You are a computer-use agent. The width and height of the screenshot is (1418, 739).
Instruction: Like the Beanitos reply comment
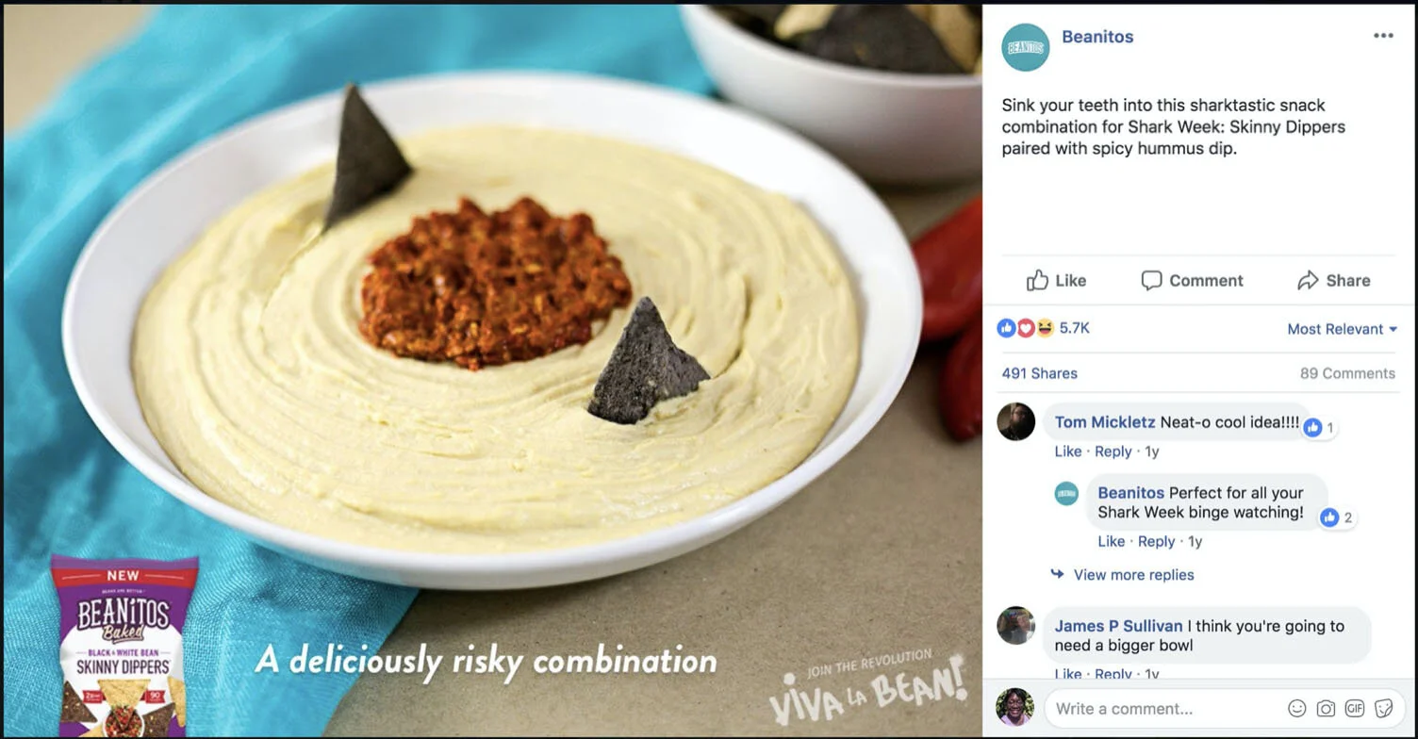[1111, 541]
